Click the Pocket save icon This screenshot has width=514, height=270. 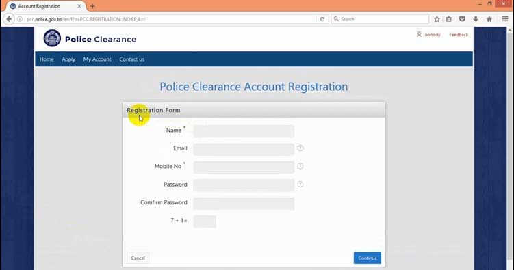click(x=462, y=19)
